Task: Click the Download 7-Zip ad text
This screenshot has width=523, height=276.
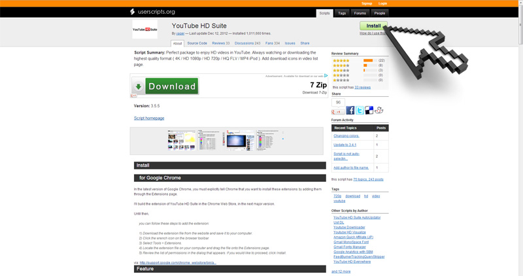Action: point(314,92)
